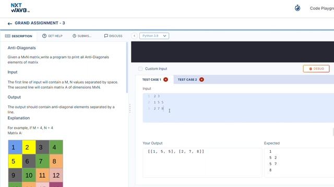Click the Expected output box
Viewport: 334px width, 187px height.
(x=299, y=163)
